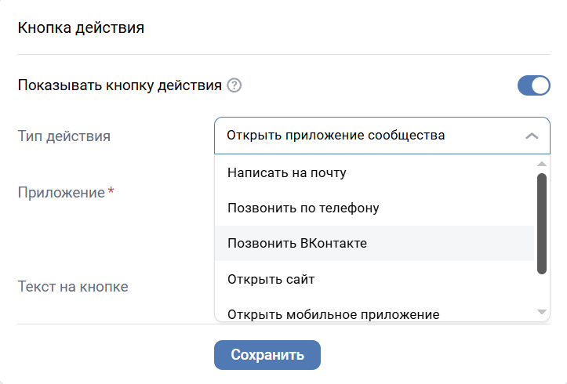Screen dimensions: 567x384
Task: Click the red required asterisk by 'Приложение'
Action: coord(111,191)
